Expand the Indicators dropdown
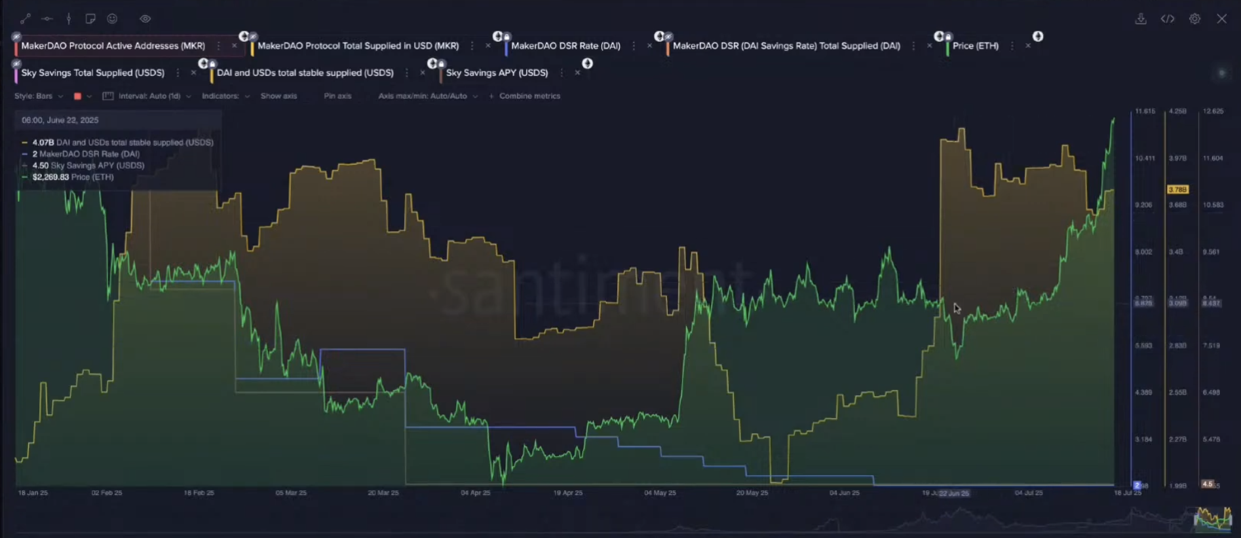Viewport: 1241px width, 538px height. point(225,96)
